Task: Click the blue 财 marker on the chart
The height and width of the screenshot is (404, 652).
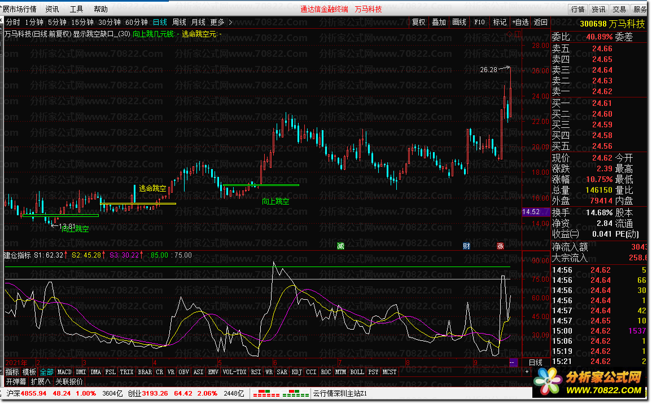Action: pos(466,246)
